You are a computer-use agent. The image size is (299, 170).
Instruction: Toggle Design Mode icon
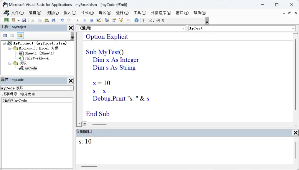(x=99, y=20)
